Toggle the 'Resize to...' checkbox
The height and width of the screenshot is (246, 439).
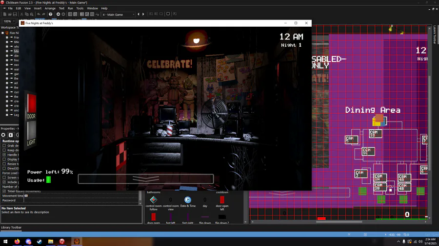point(4,164)
